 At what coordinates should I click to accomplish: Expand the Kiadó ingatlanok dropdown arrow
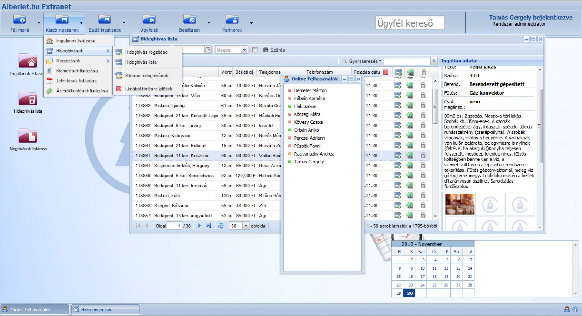click(x=81, y=23)
